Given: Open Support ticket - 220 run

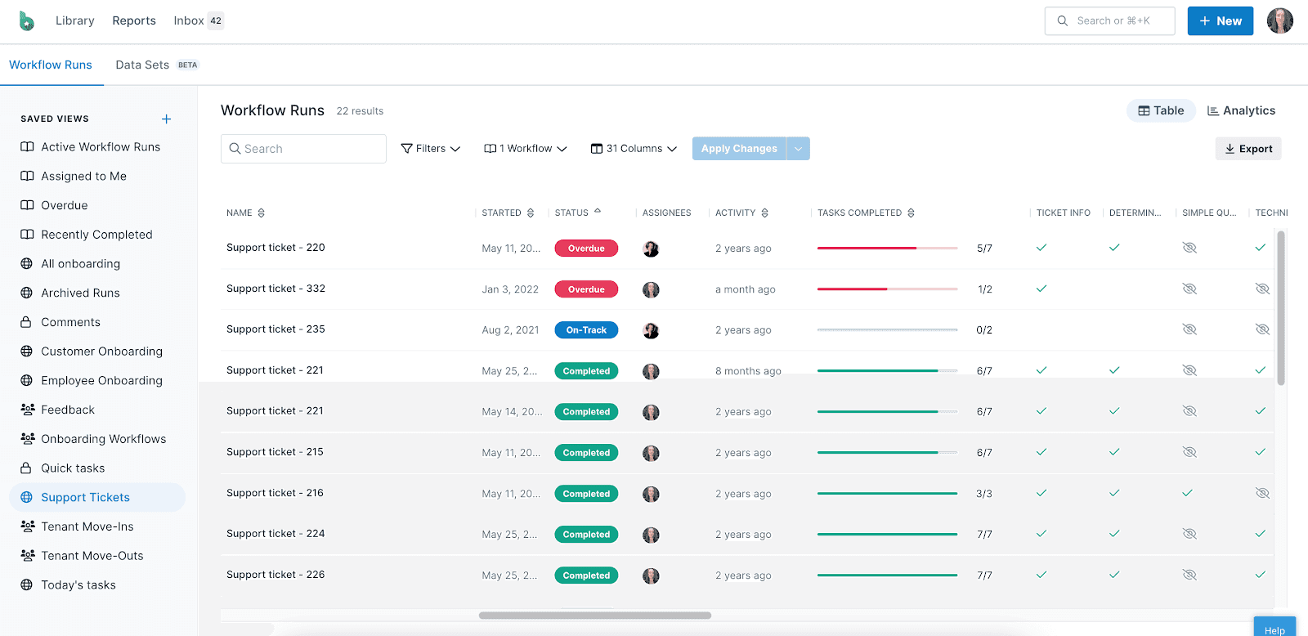Looking at the screenshot, I should [275, 248].
